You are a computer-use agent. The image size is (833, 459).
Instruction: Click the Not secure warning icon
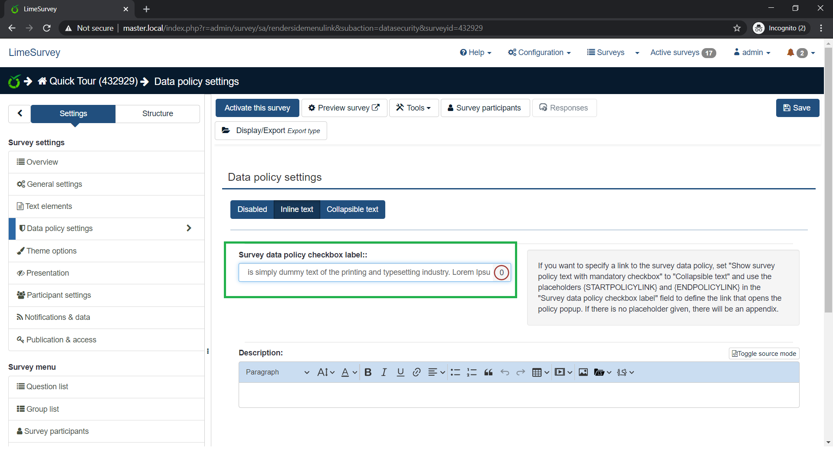click(68, 28)
